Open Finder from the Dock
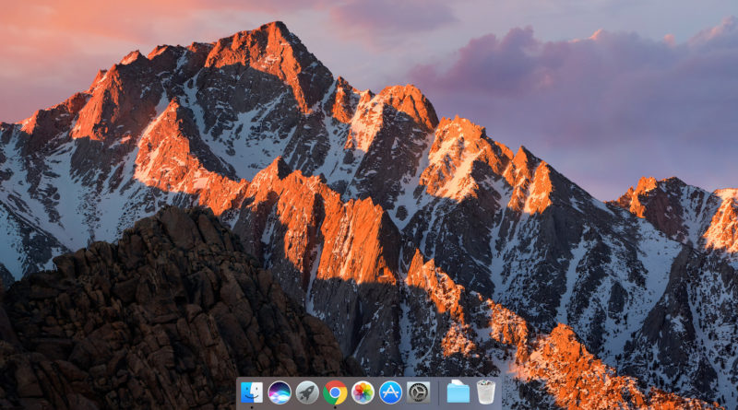The width and height of the screenshot is (738, 410). tap(252, 392)
